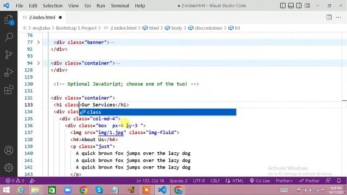Open img/1.jpg link in line 137
347x195 pixels.
pos(111,132)
